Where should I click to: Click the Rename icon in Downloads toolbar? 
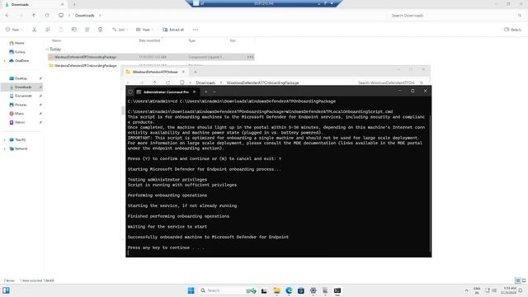point(73,30)
